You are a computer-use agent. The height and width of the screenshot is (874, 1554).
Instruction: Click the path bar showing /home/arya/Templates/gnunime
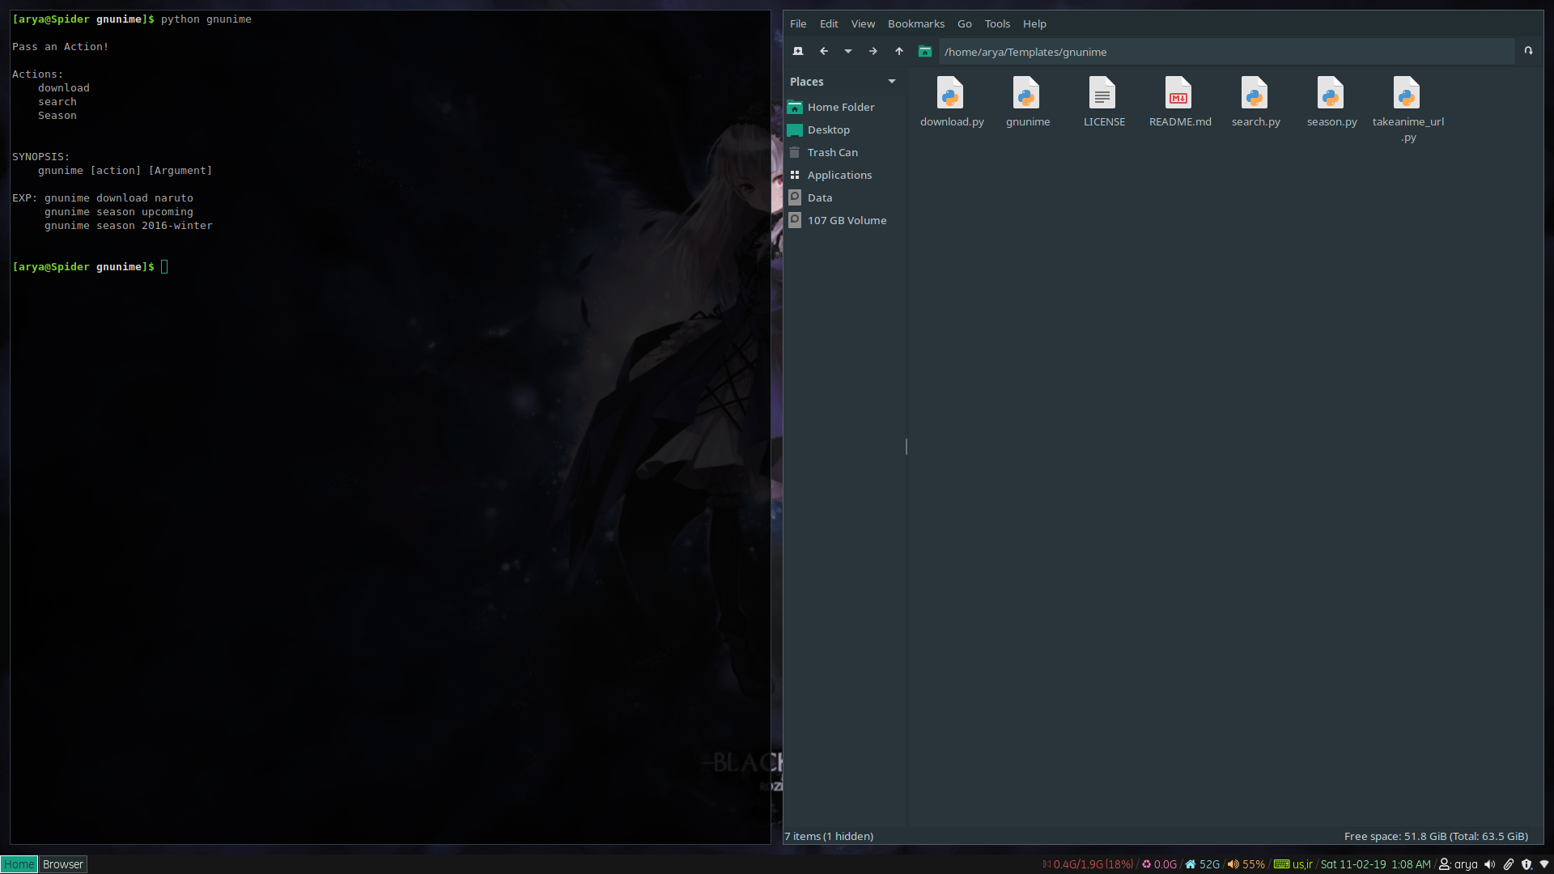[x=1133, y=51]
